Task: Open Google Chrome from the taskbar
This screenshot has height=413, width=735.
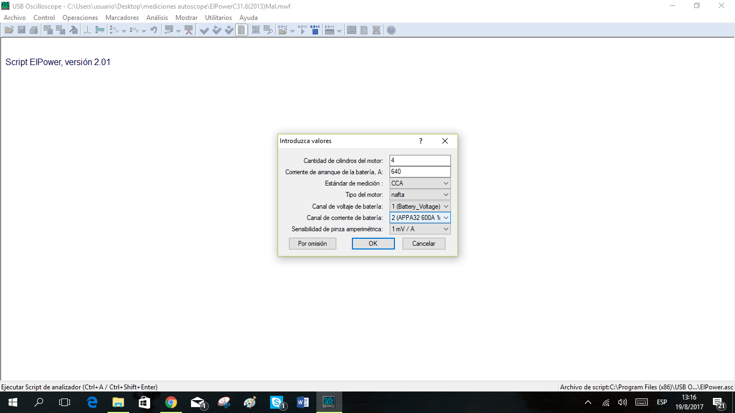Action: click(171, 402)
